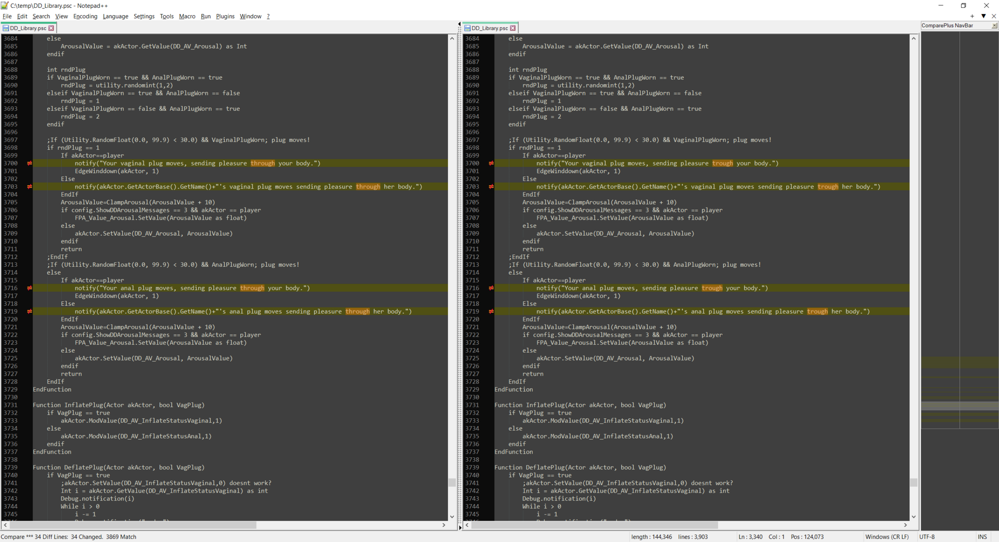999x542 pixels.
Task: Click changed-line marker at right line 3703
Action: (491, 187)
